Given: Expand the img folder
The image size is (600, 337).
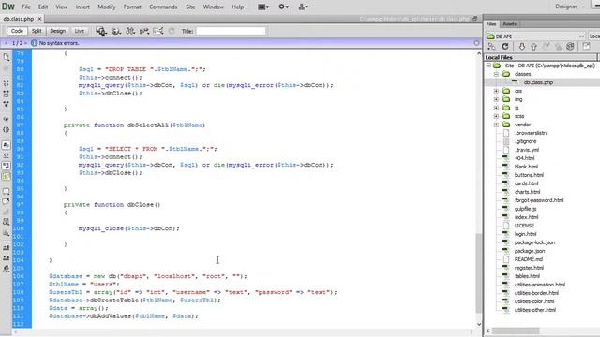Looking at the screenshot, I should pyautogui.click(x=496, y=99).
